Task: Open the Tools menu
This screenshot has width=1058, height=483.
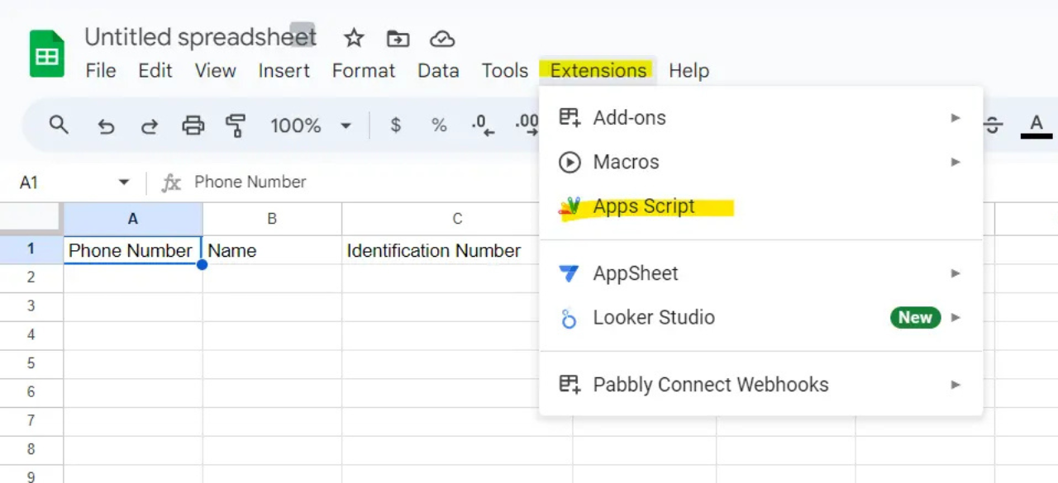Action: click(x=504, y=71)
